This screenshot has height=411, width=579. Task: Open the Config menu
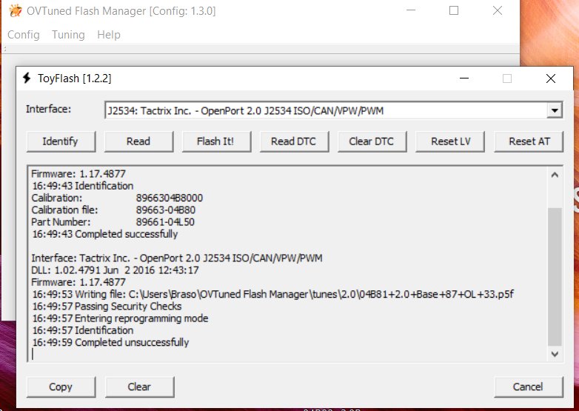(24, 35)
